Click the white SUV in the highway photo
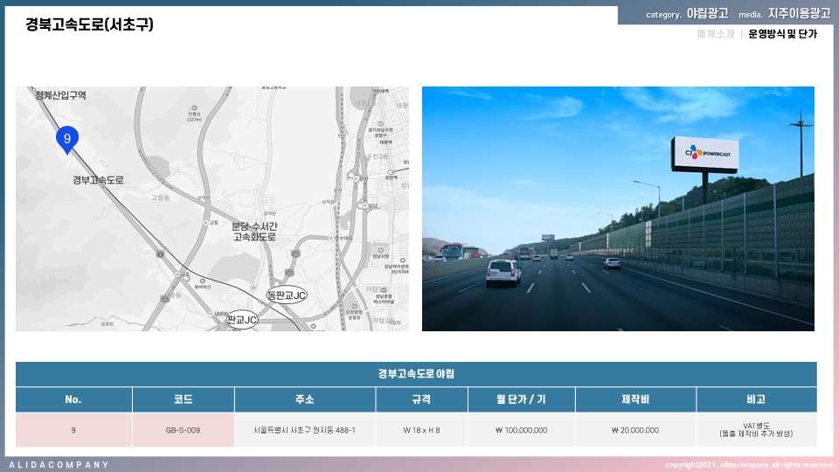 (x=503, y=272)
